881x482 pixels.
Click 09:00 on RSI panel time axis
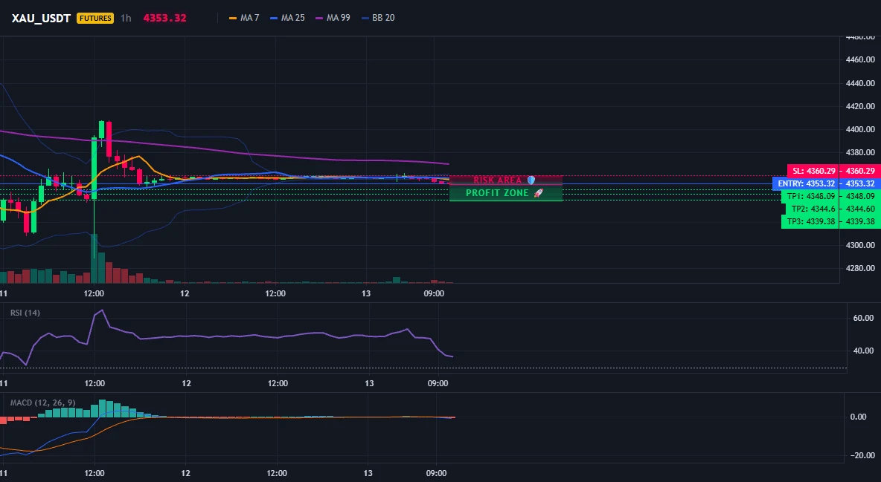438,383
